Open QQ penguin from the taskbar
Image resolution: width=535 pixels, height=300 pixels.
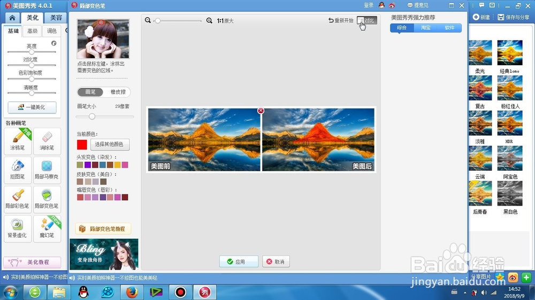(x=83, y=292)
